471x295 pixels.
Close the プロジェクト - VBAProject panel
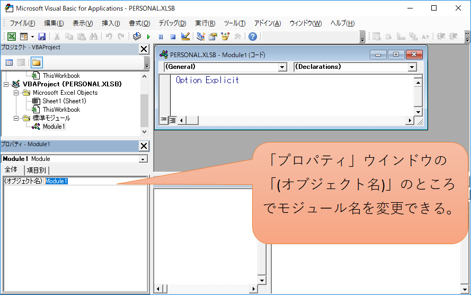[144, 49]
